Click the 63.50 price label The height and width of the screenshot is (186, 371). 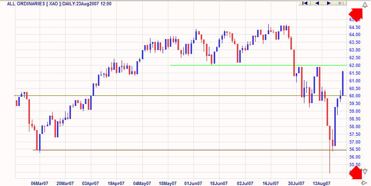click(355, 42)
